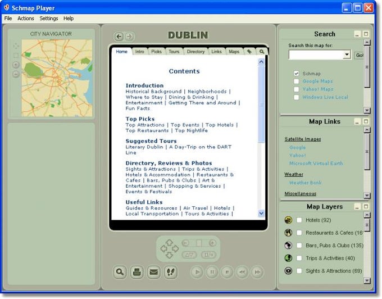Open the Settings menu
The width and height of the screenshot is (382, 299).
49,19
